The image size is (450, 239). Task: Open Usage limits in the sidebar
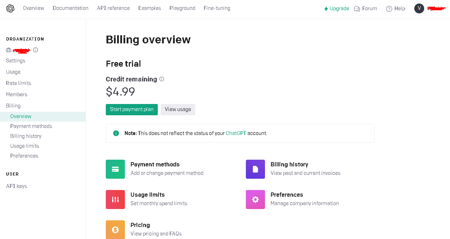tap(25, 146)
